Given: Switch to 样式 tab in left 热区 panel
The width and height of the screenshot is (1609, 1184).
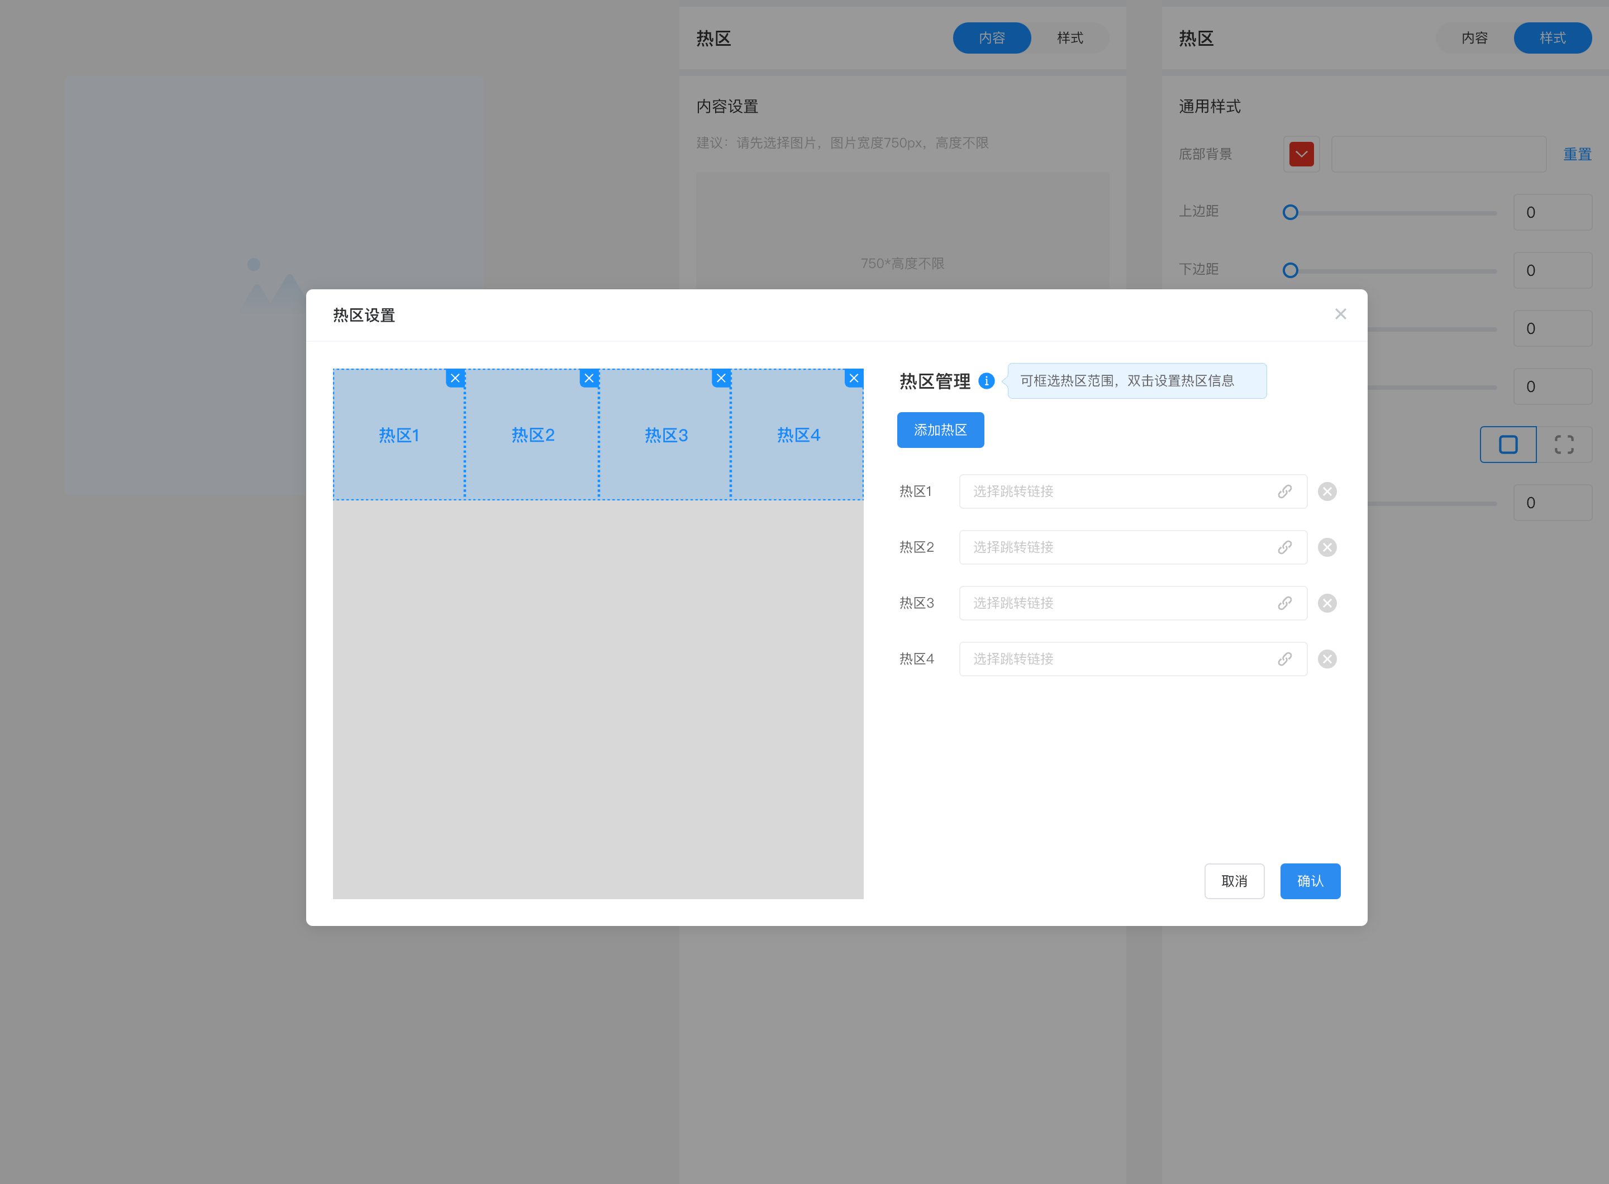Looking at the screenshot, I should (x=1070, y=38).
